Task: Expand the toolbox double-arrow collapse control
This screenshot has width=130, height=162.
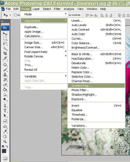Action: pos(2,21)
